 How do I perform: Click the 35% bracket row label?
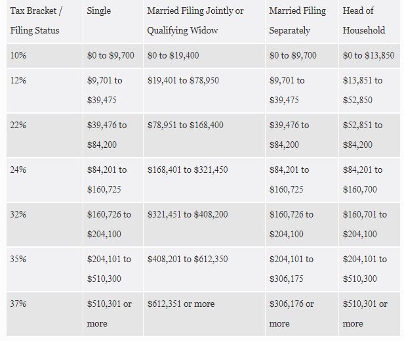click(x=18, y=259)
